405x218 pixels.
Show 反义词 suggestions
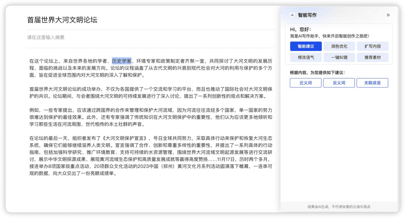pos(339,83)
